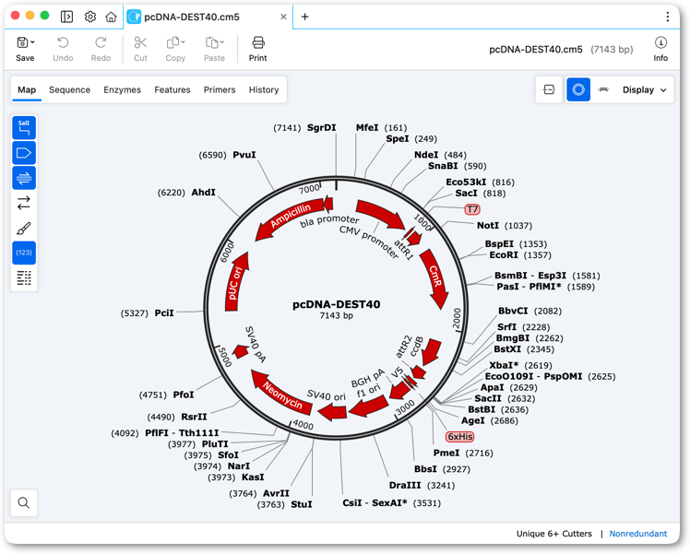Click the Copy toolbar icon
The width and height of the screenshot is (690, 554).
(x=172, y=42)
